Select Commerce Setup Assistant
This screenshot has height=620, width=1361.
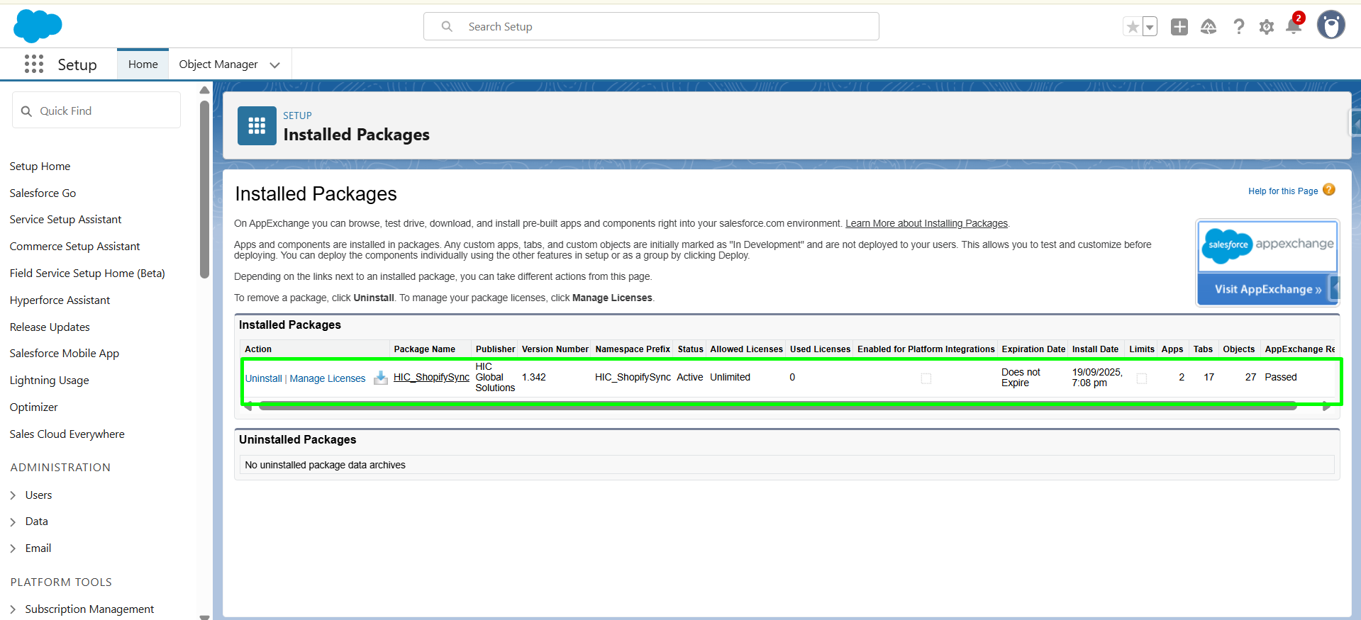[74, 247]
